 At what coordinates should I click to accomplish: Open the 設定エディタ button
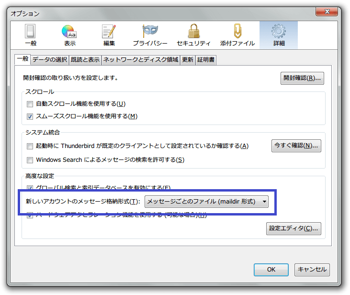click(x=294, y=228)
